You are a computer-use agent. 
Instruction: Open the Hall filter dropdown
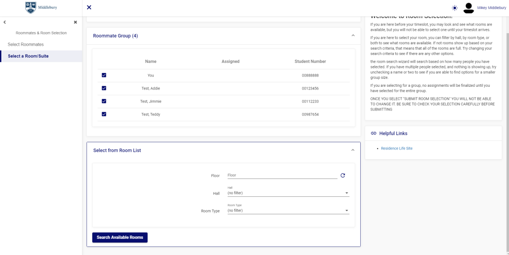pos(288,193)
